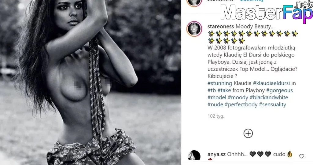Open the #stunning hashtag
This screenshot has height=165, width=313.
click(x=219, y=83)
